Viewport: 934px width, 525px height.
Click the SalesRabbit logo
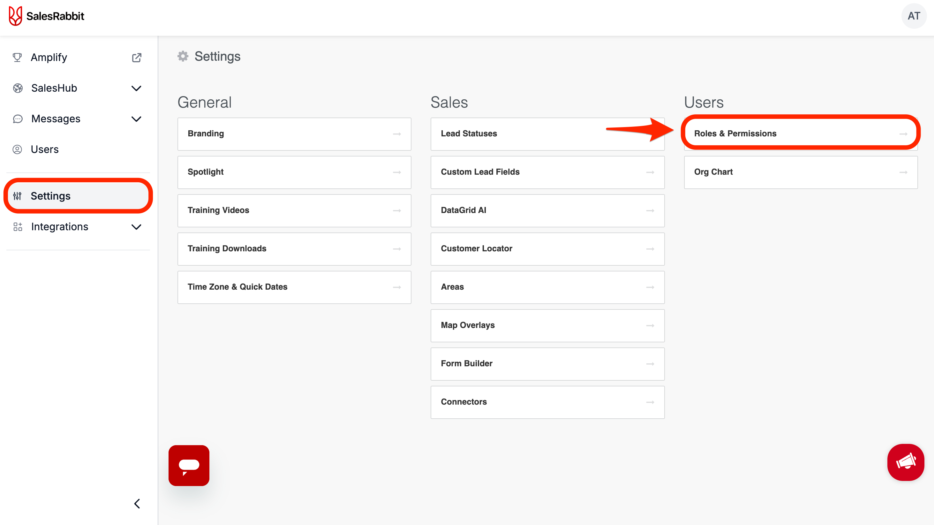tap(46, 16)
